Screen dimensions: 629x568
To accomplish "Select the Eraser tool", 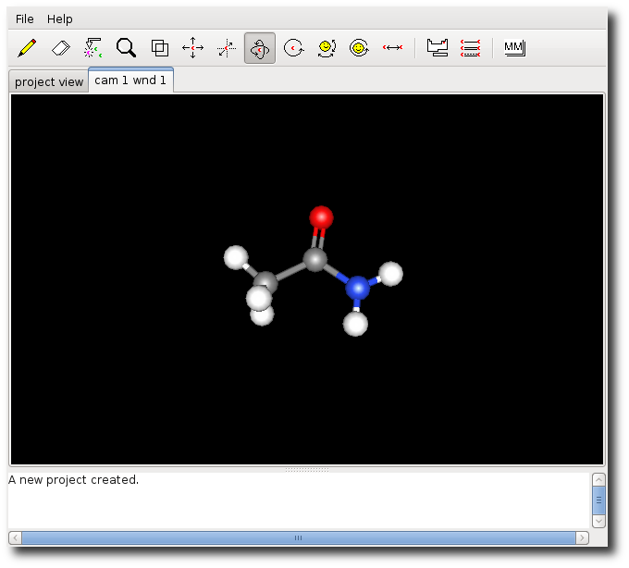I will [x=60, y=47].
